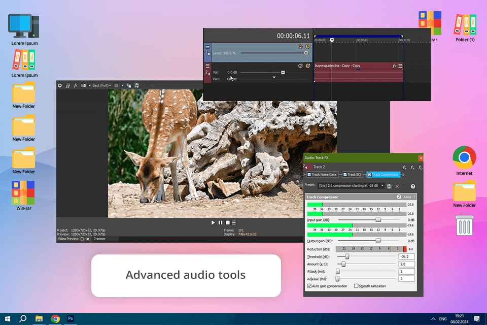487x325 pixels.
Task: Open the Best (Full) preview quality dropdown
Action: 102,85
